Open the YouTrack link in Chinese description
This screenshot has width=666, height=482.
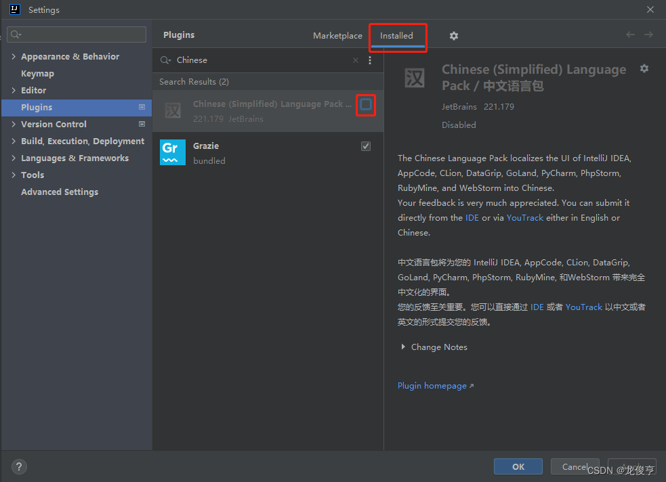coord(583,307)
